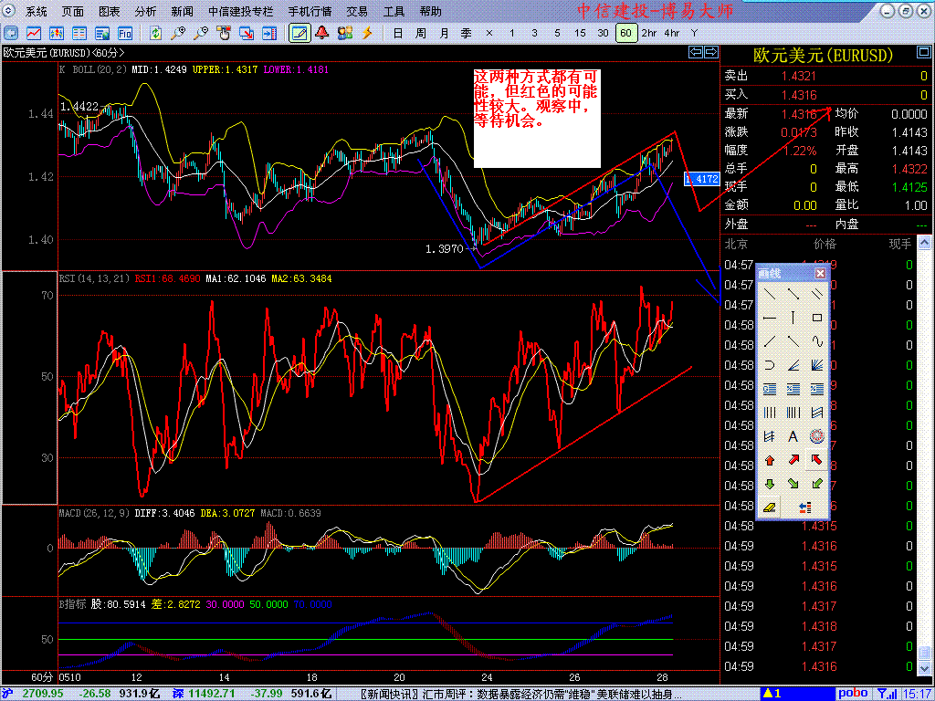935x701 pixels.
Task: Select the Gann fan lines tool
Action: point(817,365)
